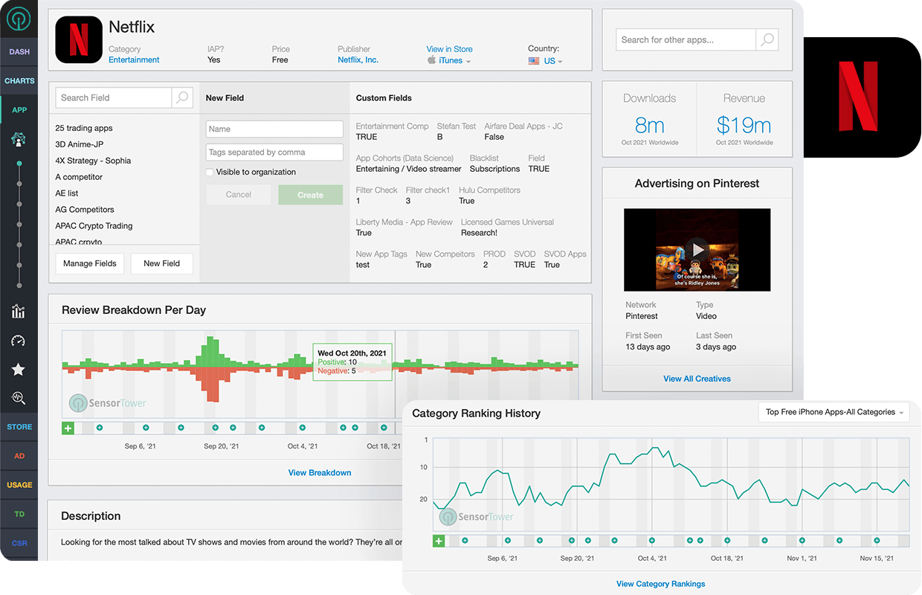Open the Country US dropdown

[551, 60]
